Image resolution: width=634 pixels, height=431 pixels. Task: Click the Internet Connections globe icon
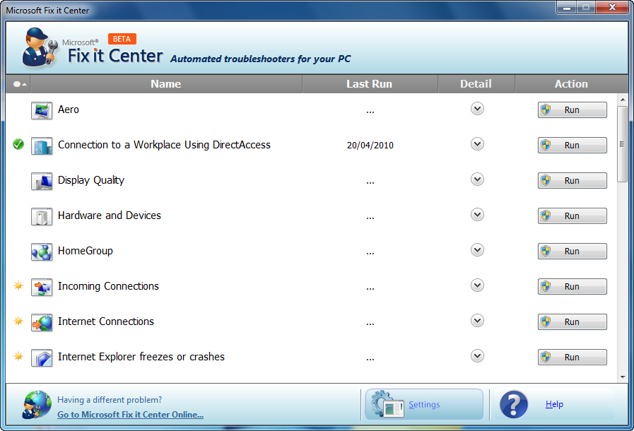point(42,322)
